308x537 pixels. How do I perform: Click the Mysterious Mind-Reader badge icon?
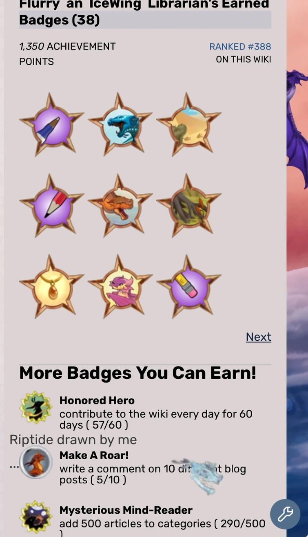[x=36, y=517]
